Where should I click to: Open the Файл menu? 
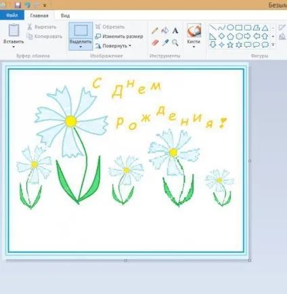click(12, 15)
